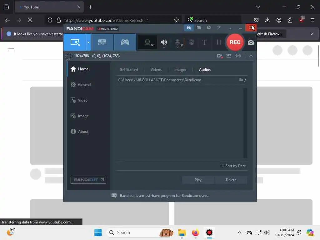Select HDMI device recording mode
The image size is (320, 240).
[102, 42]
